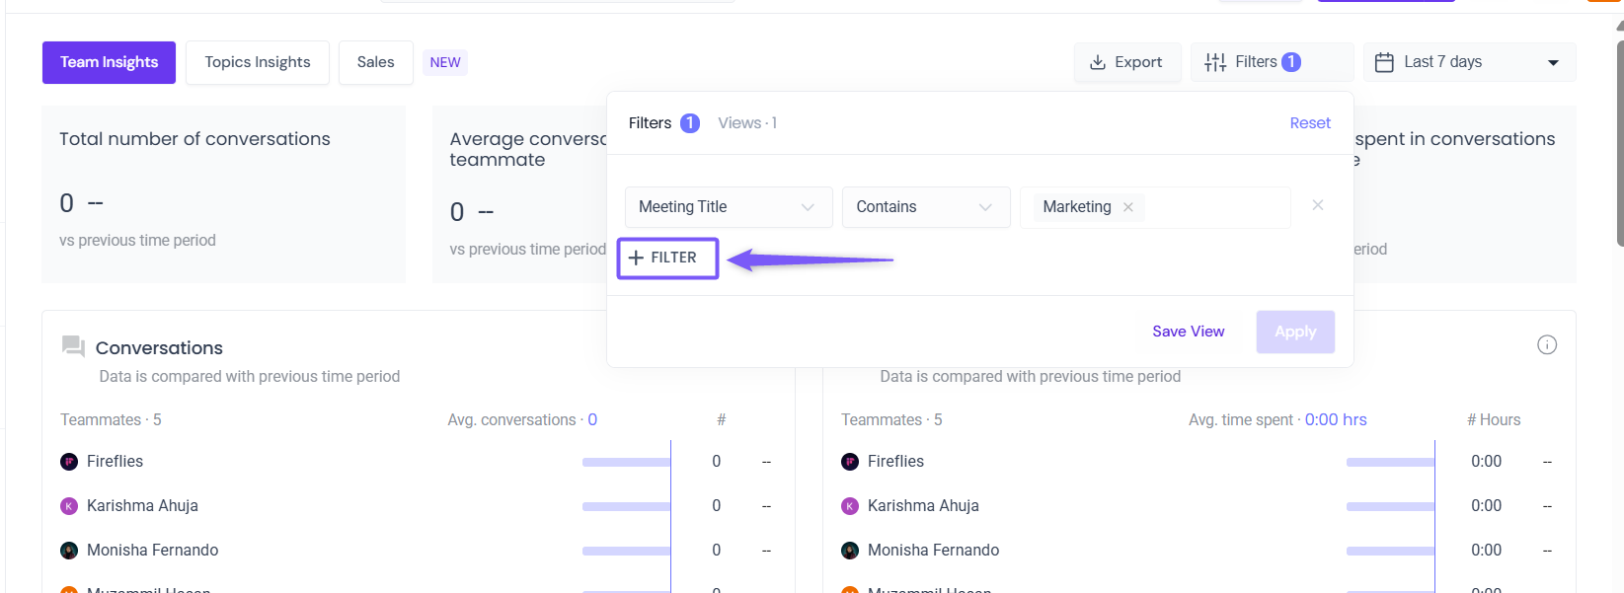Click the Reset filters link
Viewport: 1624px width, 593px height.
point(1310,123)
